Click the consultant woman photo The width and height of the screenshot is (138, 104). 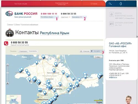click(x=129, y=100)
